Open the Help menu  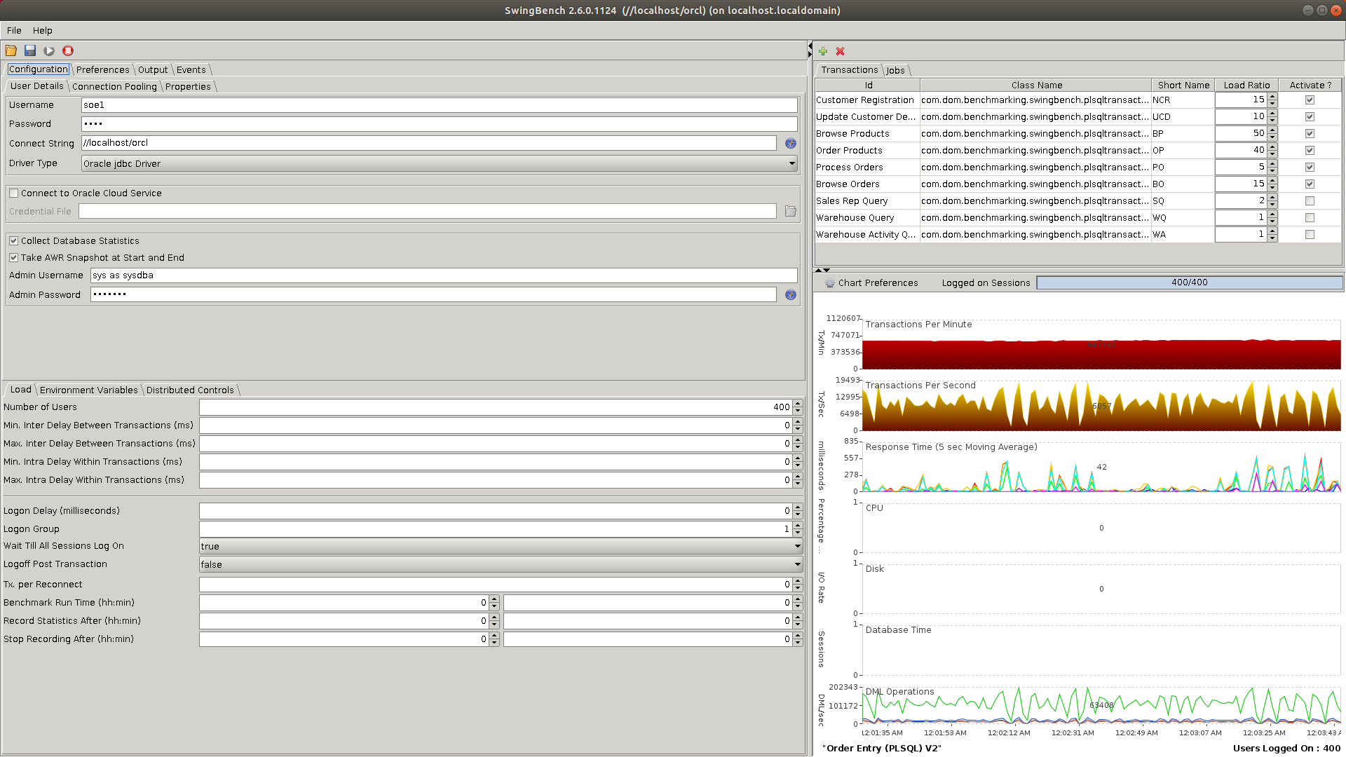pyautogui.click(x=42, y=30)
